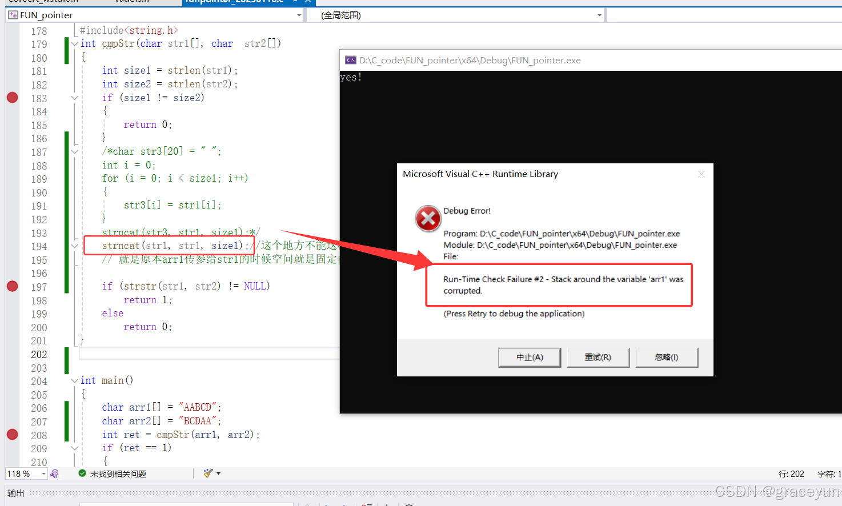Open the code cleanup dropdown arrow

point(218,473)
